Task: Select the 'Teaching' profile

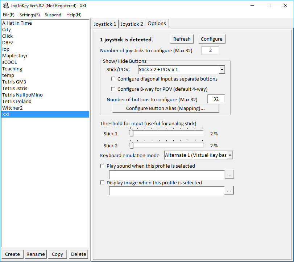Action: point(45,69)
